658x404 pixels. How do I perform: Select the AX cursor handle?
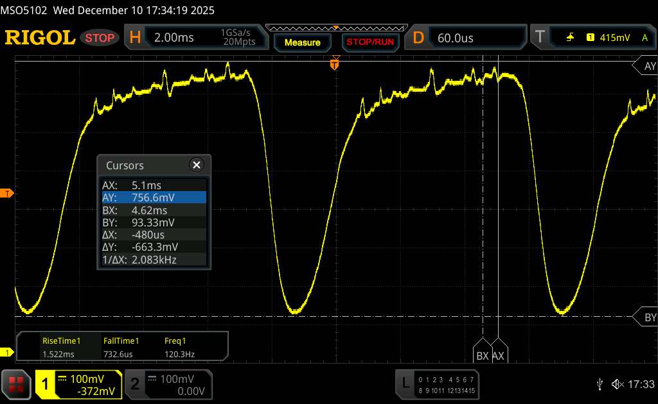(x=499, y=355)
